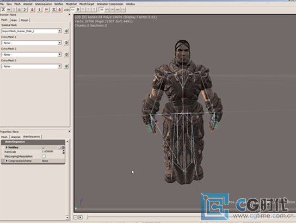The width and height of the screenshot is (296, 223).
Task: Click browser-sync icon beside Extra Mesh 1
Action: (66, 43)
